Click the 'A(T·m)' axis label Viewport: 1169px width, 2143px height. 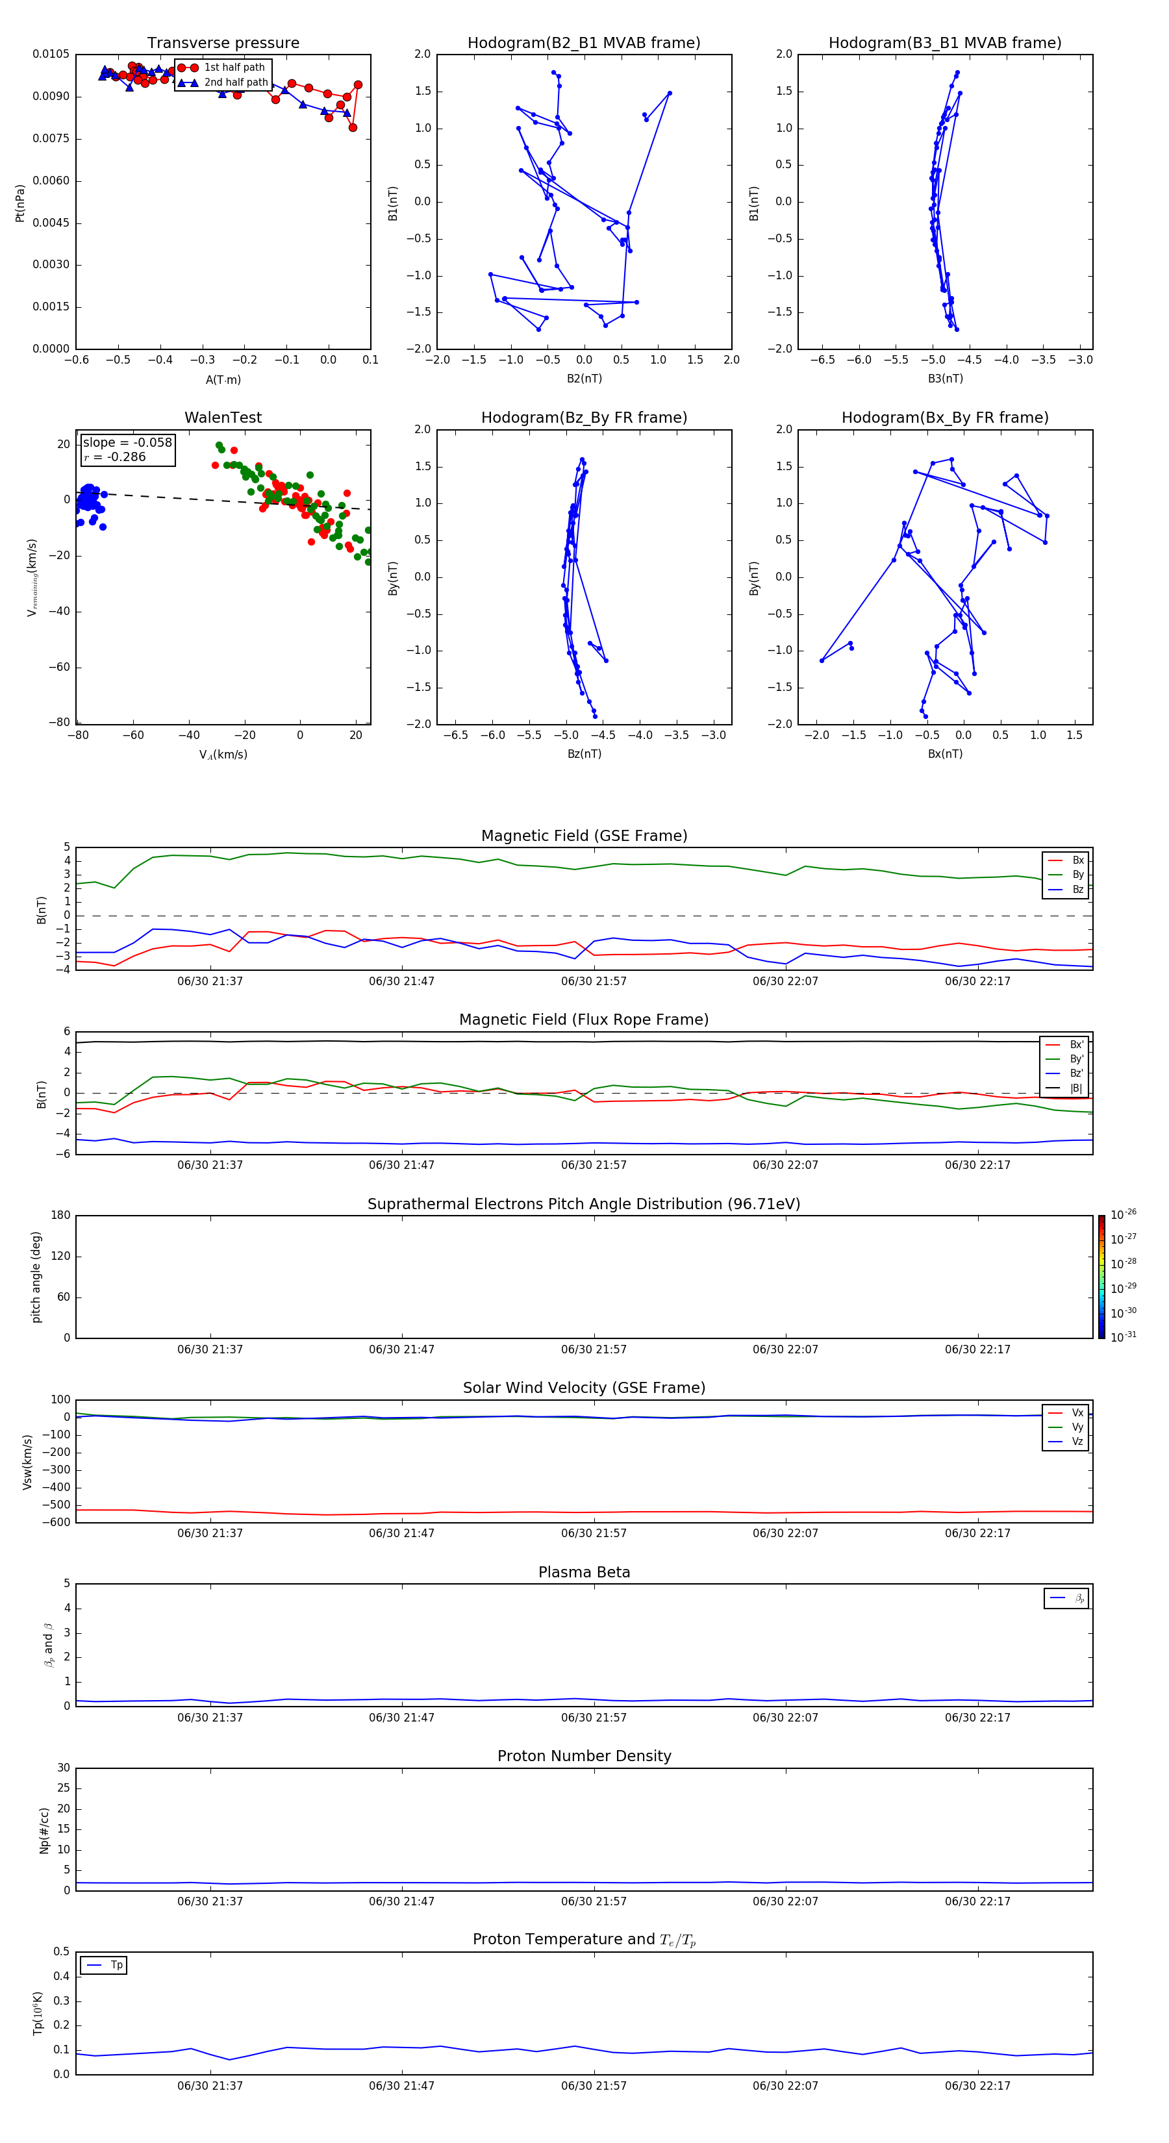point(223,380)
